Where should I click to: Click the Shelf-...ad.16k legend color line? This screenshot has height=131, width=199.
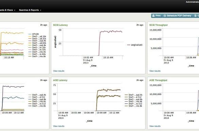click(30, 36)
